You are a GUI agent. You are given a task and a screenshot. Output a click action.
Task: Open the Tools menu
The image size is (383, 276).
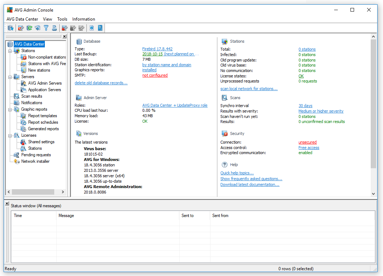point(62,19)
